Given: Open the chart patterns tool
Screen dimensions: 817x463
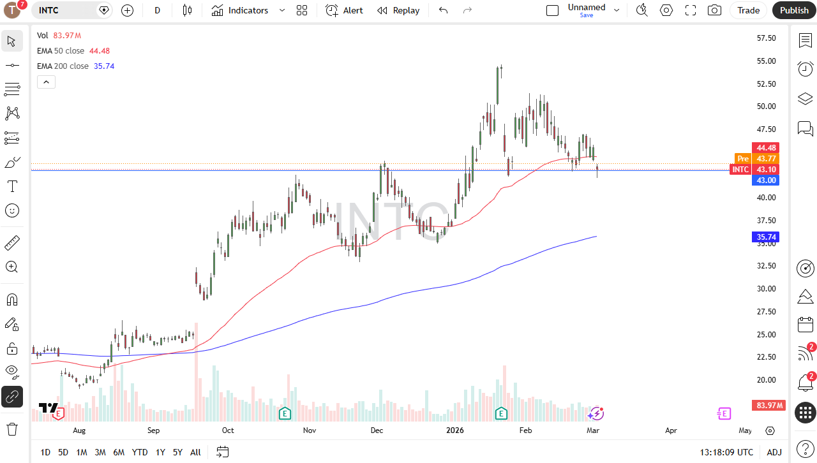Looking at the screenshot, I should pos(12,114).
